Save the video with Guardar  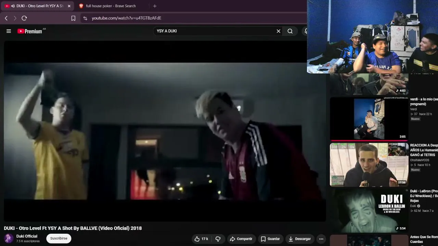270,239
